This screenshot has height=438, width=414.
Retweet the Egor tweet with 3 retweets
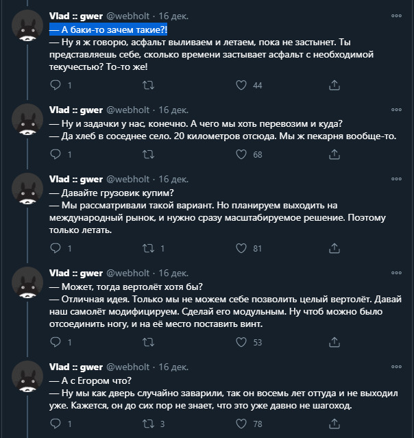pos(147,424)
